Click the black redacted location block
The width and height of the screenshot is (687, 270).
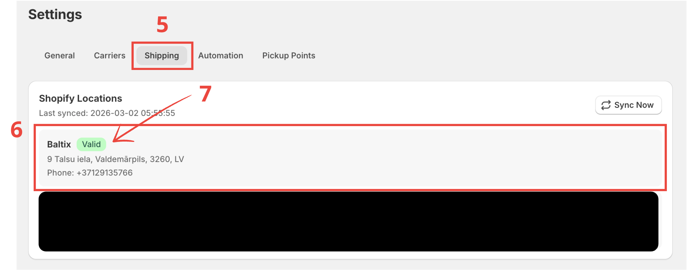point(348,222)
